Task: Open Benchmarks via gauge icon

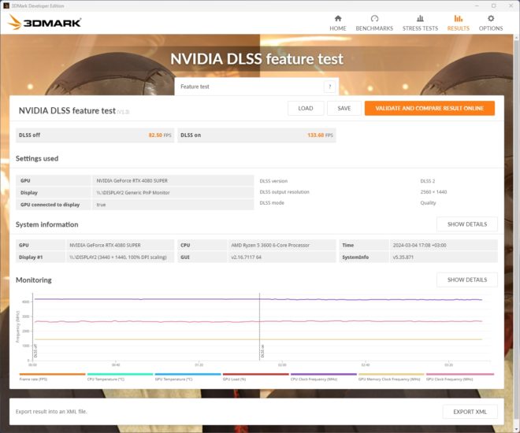Action: pos(374,18)
